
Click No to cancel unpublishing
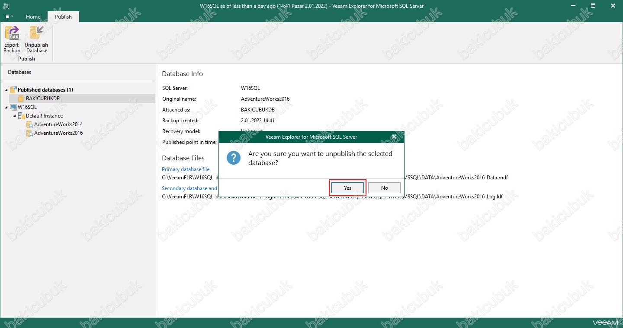coord(384,188)
